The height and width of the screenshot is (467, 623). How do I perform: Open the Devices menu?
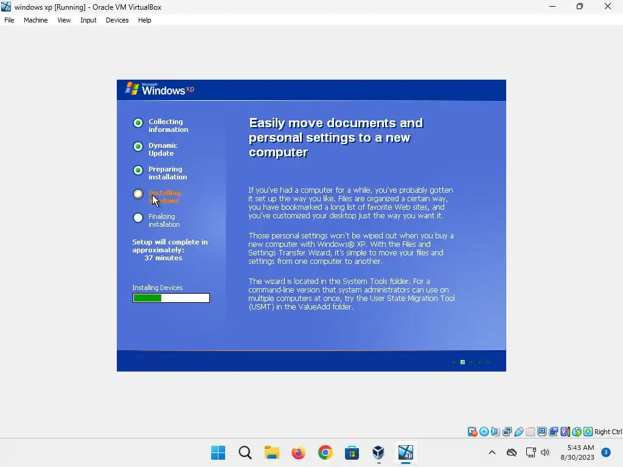(117, 20)
